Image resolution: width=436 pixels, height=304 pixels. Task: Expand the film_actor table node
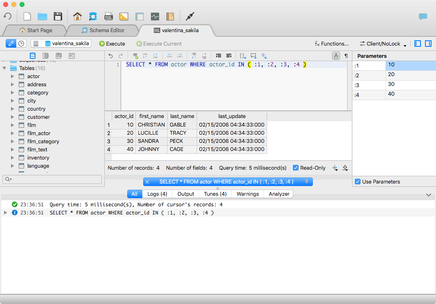12,133
